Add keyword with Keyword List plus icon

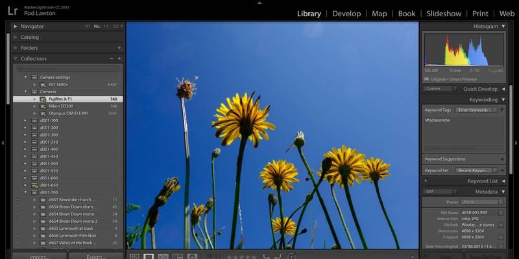coord(426,181)
